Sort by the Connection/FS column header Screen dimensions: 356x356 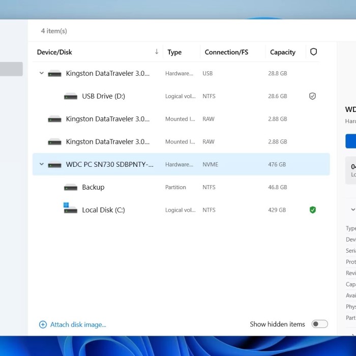click(226, 52)
